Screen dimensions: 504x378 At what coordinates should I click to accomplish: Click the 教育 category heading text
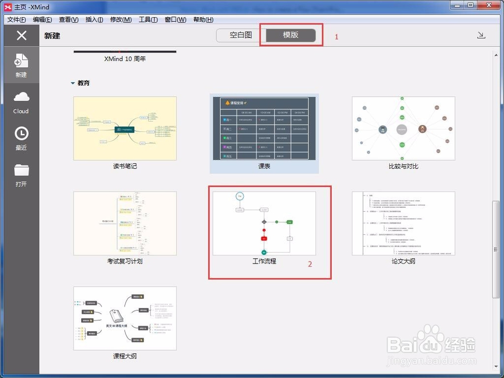pos(84,83)
